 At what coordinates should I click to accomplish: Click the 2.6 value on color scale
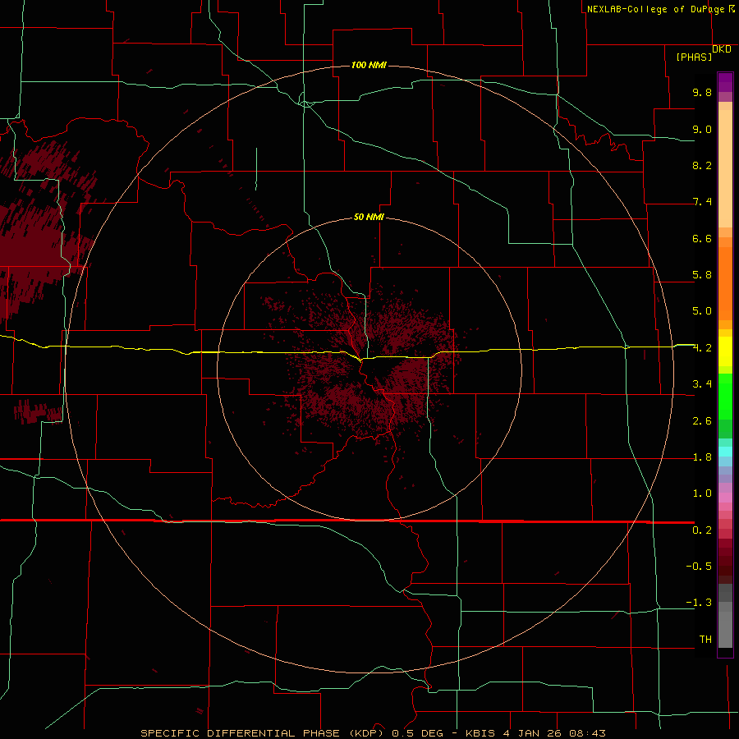pos(702,421)
